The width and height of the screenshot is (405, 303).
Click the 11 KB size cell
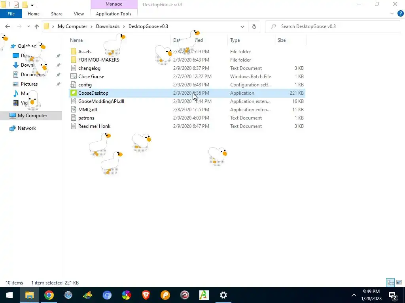[x=298, y=110]
